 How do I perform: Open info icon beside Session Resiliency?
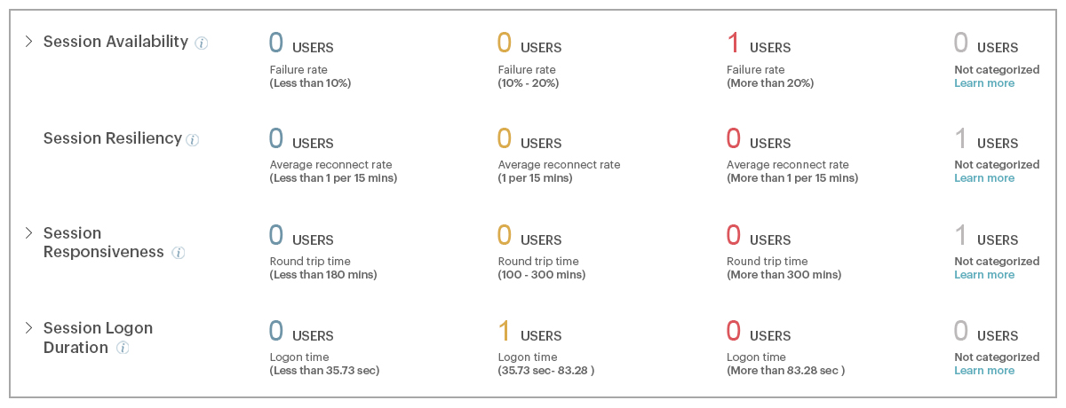193,139
